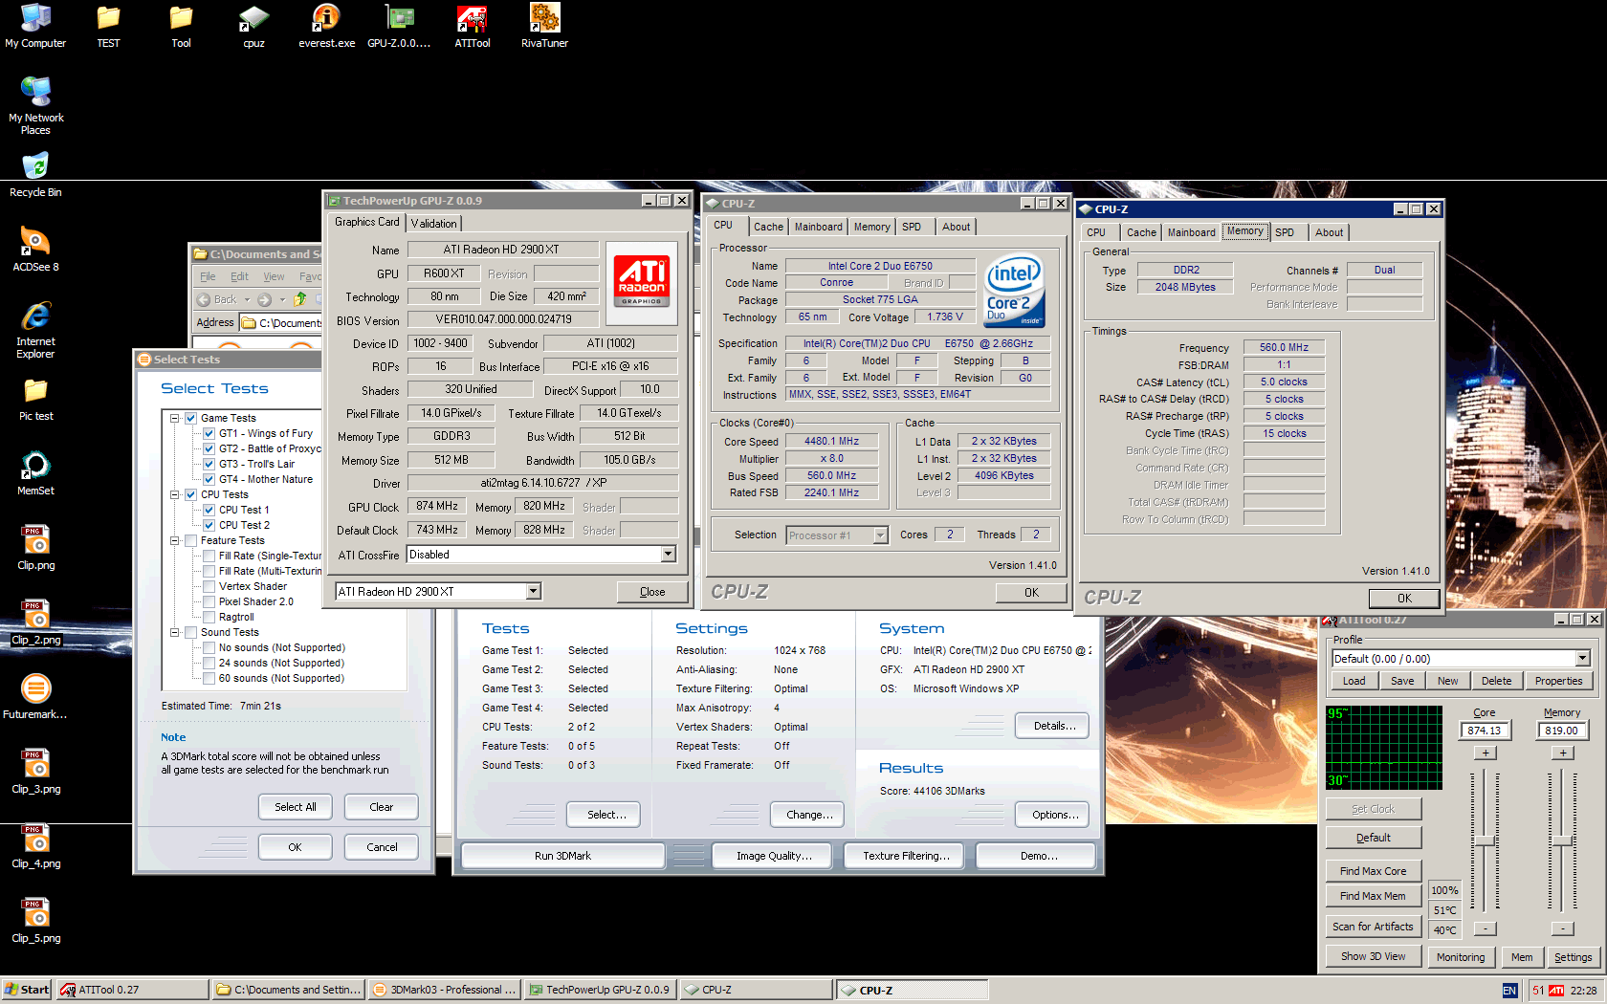Screen dimensions: 1607x1004
Task: Open SPD tab in CPU-Z Memory window
Action: click(1285, 232)
